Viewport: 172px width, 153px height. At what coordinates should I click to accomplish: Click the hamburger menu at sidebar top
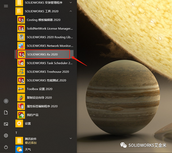pos(6,6)
